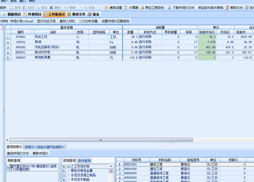Select 税前市场价 cell of 柴油 row

(x=207, y=42)
